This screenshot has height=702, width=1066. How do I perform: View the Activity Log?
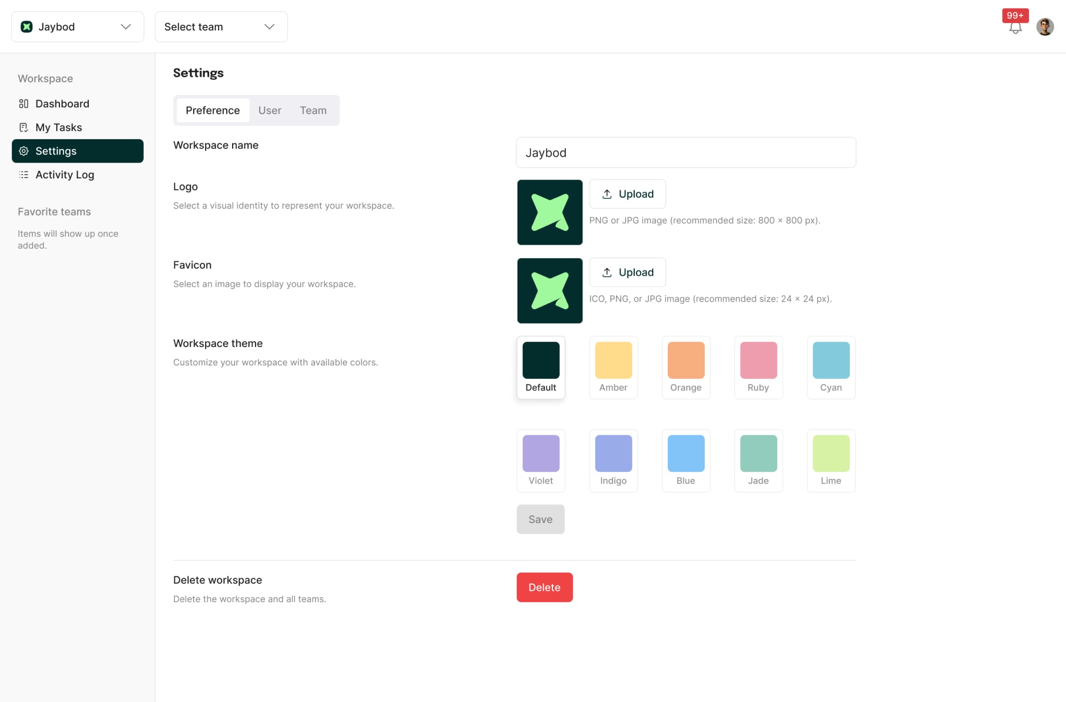coord(65,175)
